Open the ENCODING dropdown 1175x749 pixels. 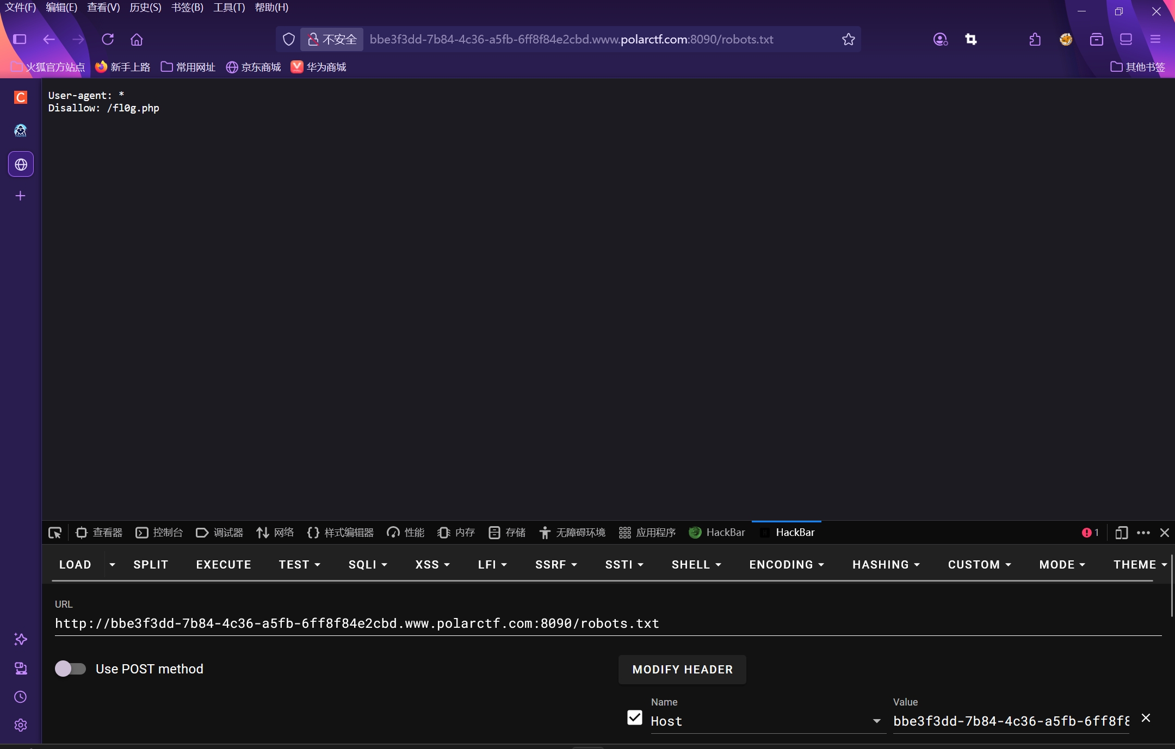[787, 565]
